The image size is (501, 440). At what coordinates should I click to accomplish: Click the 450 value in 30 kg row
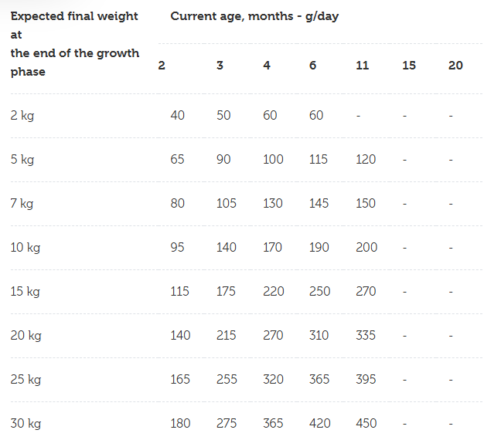click(x=366, y=424)
